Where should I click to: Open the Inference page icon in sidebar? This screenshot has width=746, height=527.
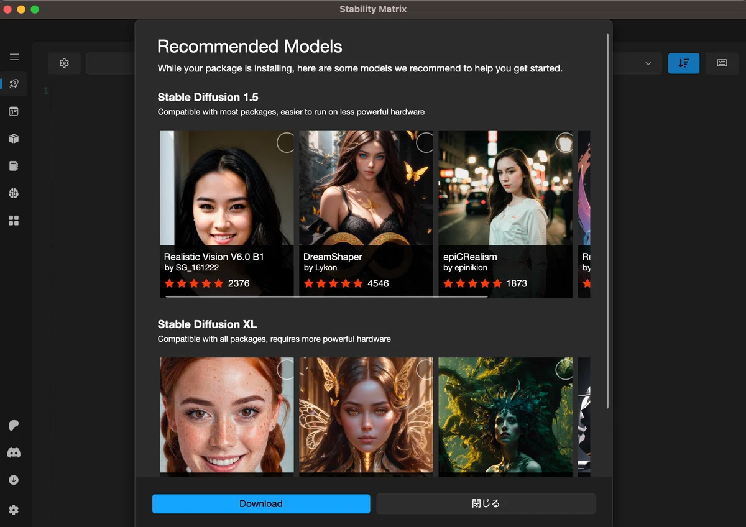14,111
